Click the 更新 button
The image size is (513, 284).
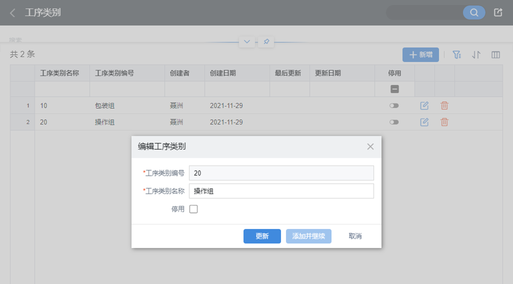tap(262, 236)
